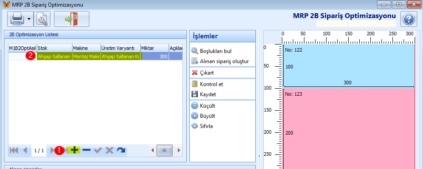Click the collapse arrow on panel splitter

259,156
